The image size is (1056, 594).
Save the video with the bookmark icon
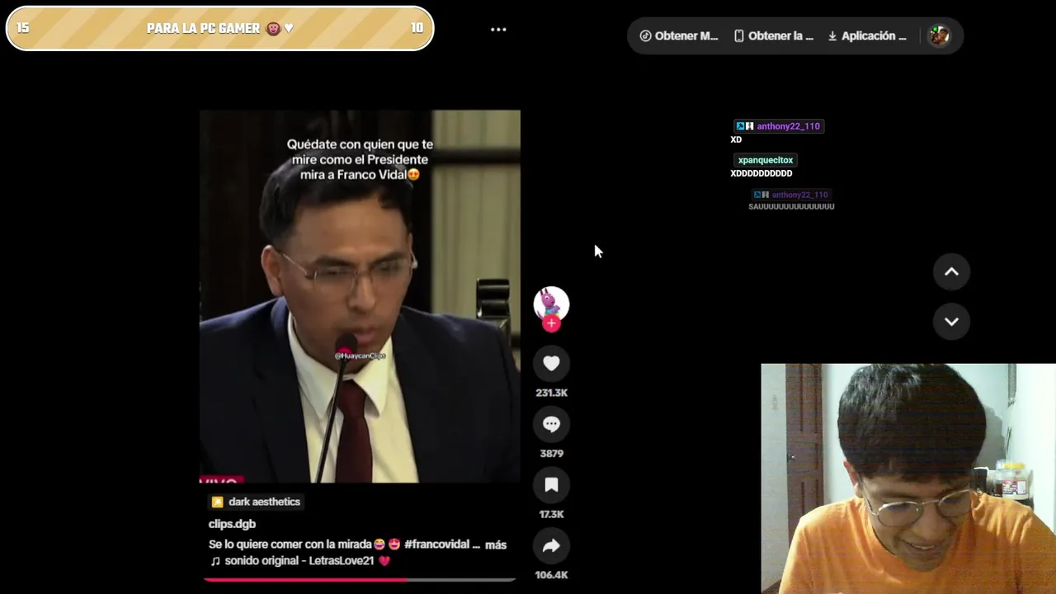click(x=551, y=485)
